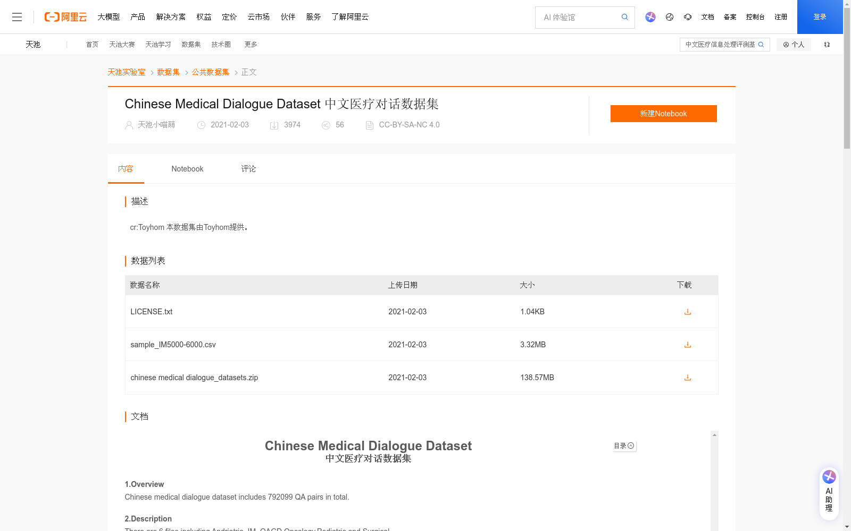Click the document panel scroll-up arrow
Screen dimensions: 851x531
[715, 435]
